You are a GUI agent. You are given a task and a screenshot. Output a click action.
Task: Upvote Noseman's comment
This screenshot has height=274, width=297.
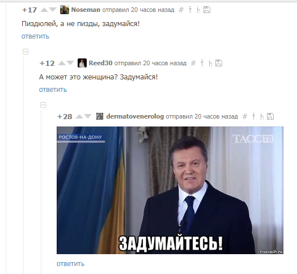tap(44, 10)
